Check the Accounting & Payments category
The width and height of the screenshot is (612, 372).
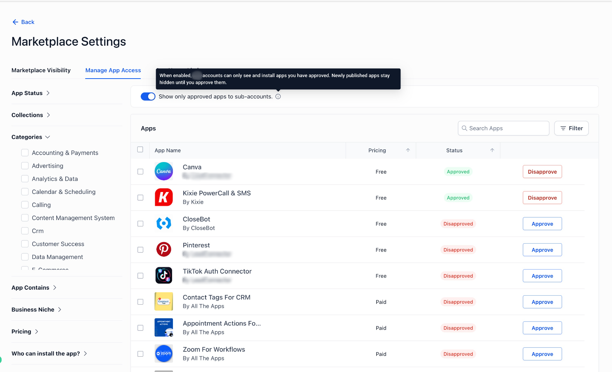[25, 153]
